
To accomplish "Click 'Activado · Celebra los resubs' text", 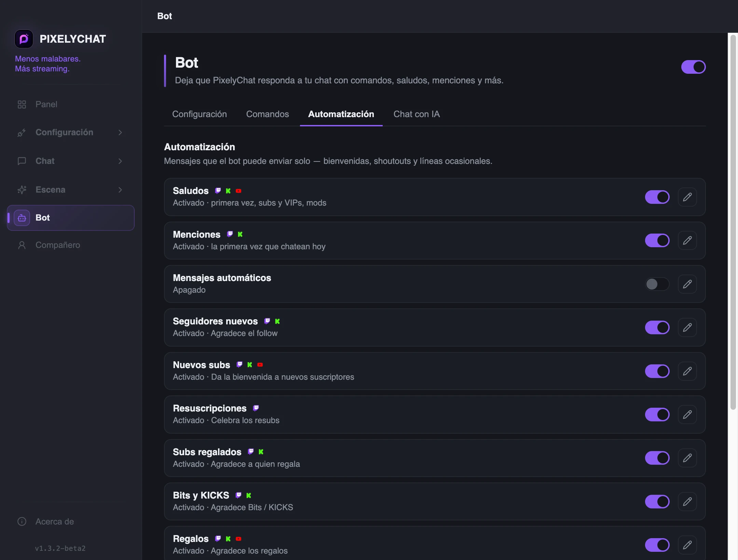I will tap(226, 420).
